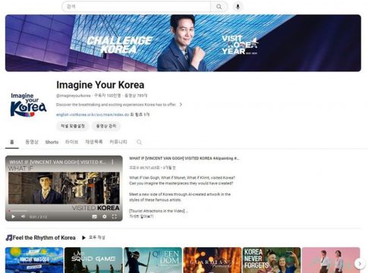Open Feel the Rhythm of Korea playlist
This screenshot has height=273, width=368.
point(44,237)
